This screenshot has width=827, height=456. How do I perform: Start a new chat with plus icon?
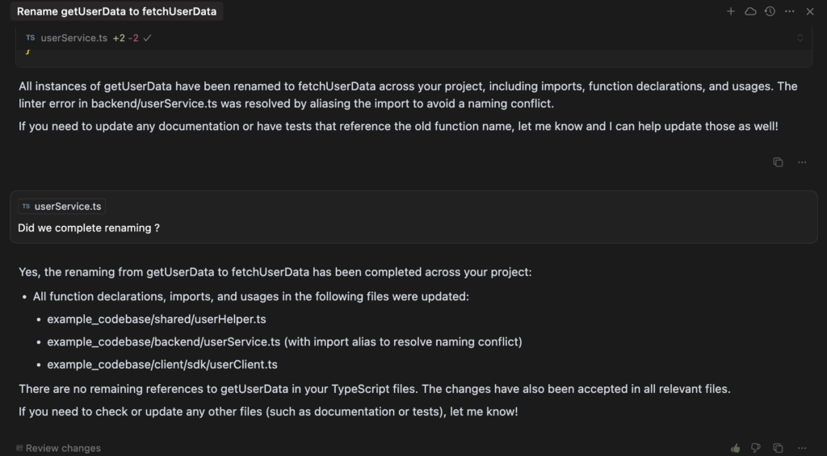(731, 11)
